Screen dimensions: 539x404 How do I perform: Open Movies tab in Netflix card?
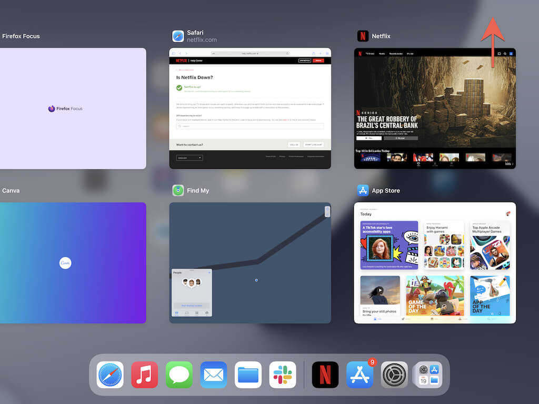click(382, 54)
